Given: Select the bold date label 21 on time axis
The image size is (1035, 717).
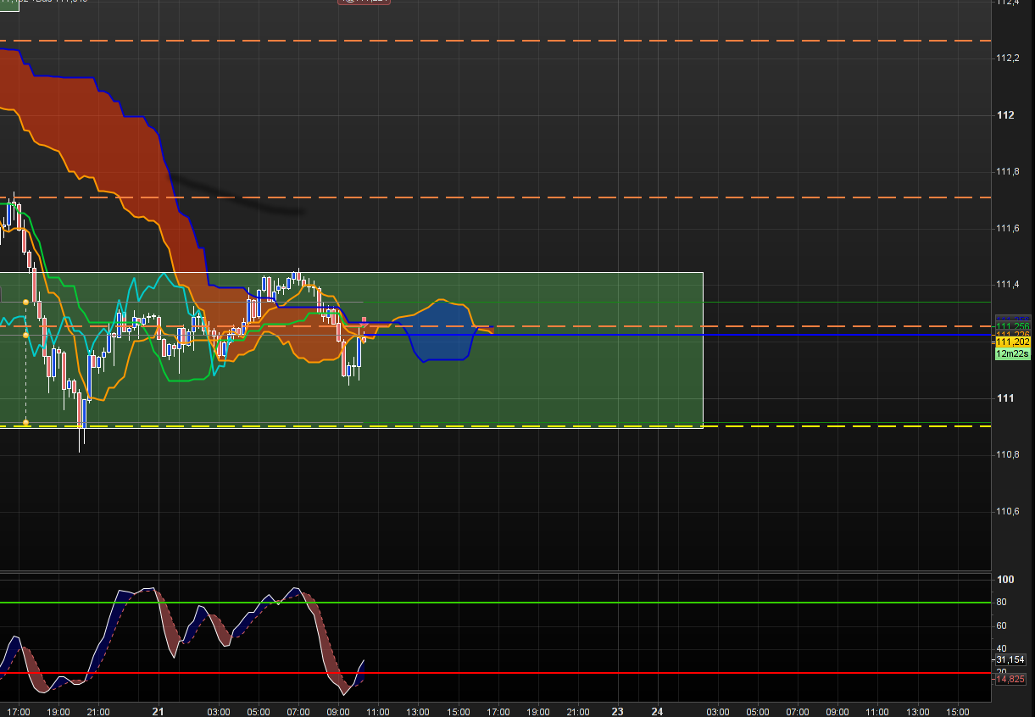Looking at the screenshot, I should click(159, 712).
